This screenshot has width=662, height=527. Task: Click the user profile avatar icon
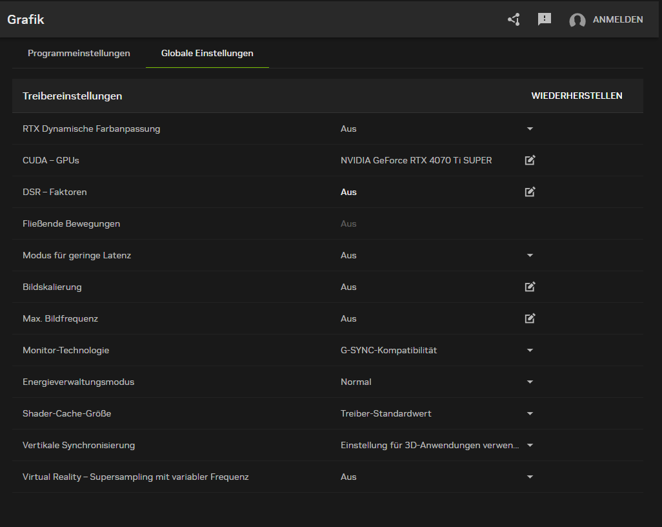[x=577, y=20]
